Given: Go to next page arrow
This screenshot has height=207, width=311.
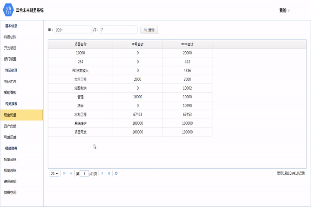Looking at the screenshot, I should coord(102,173).
